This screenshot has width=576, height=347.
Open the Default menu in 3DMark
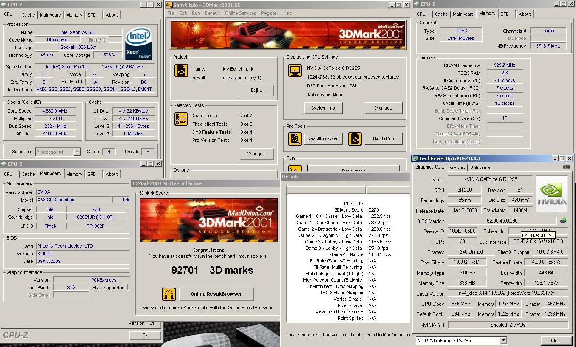click(x=212, y=13)
